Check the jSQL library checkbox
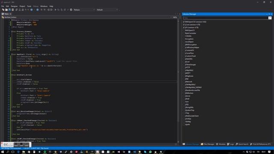 [x=184, y=104]
